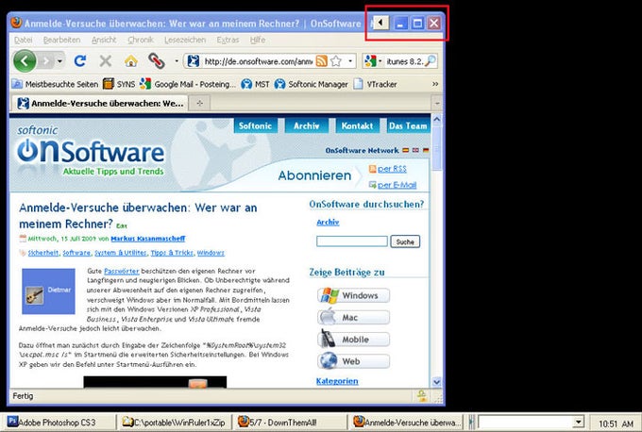Show posts for Mobile
Screen dimensions: 642x432
(353, 340)
